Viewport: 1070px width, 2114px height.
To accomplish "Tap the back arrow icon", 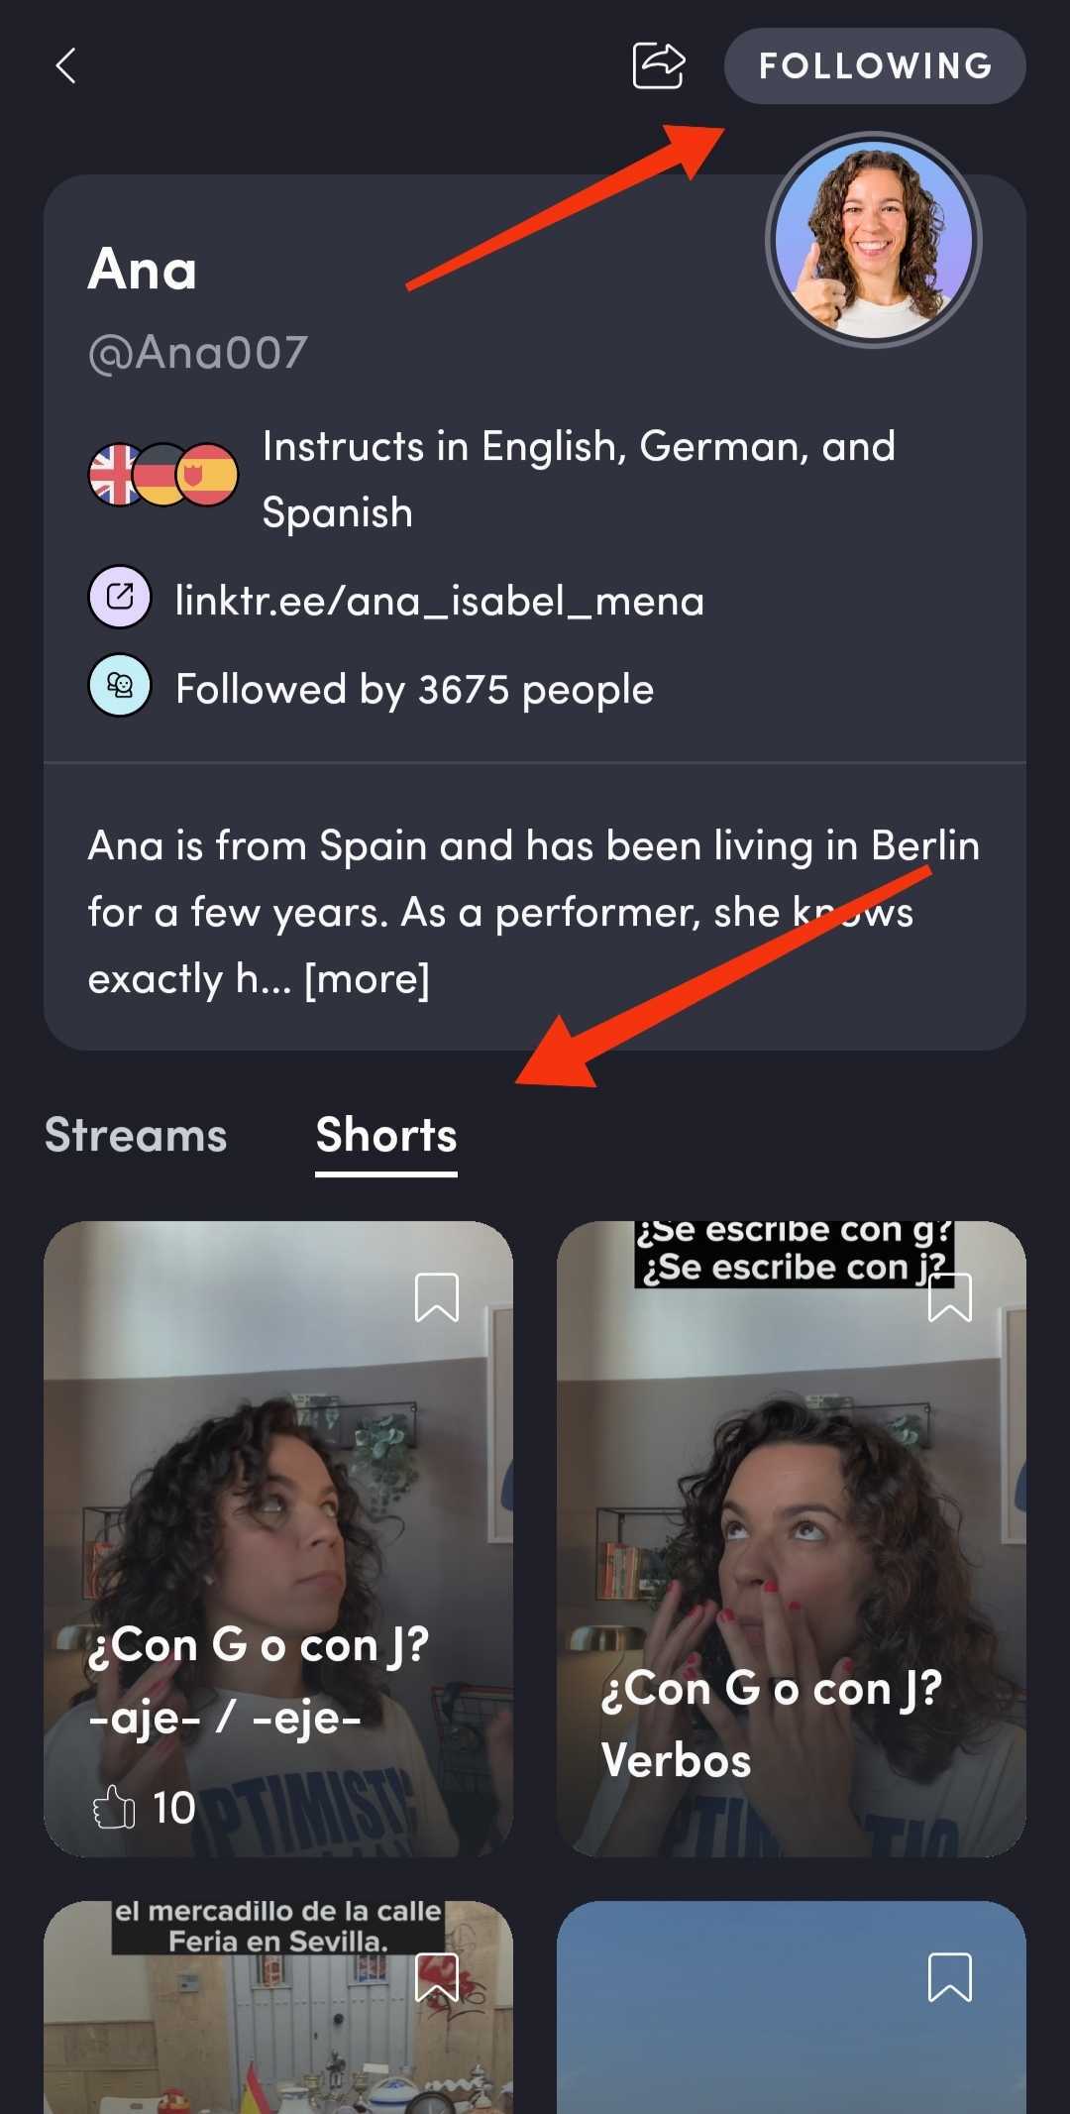I will (65, 66).
